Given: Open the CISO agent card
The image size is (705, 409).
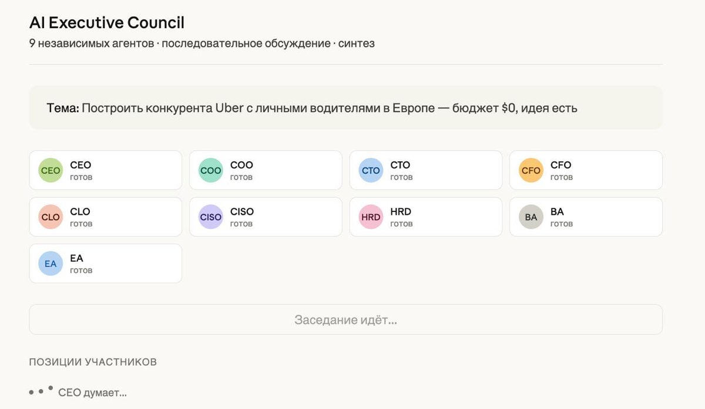Looking at the screenshot, I should (266, 217).
